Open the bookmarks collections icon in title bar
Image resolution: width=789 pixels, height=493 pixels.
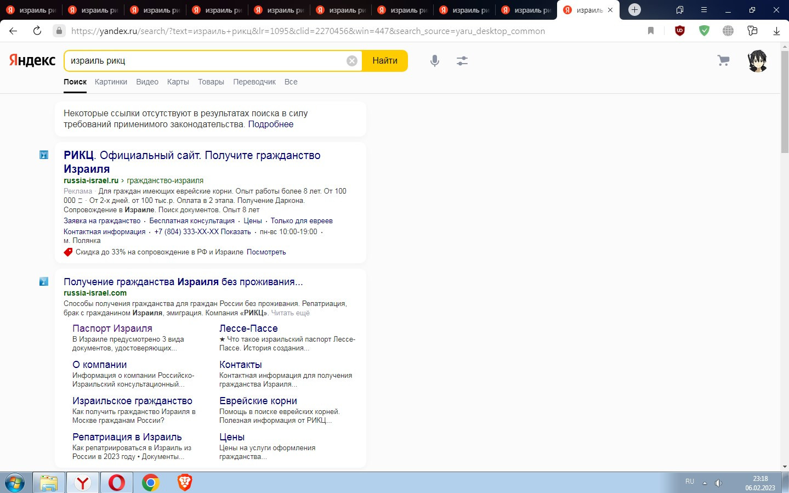pyautogui.click(x=680, y=10)
